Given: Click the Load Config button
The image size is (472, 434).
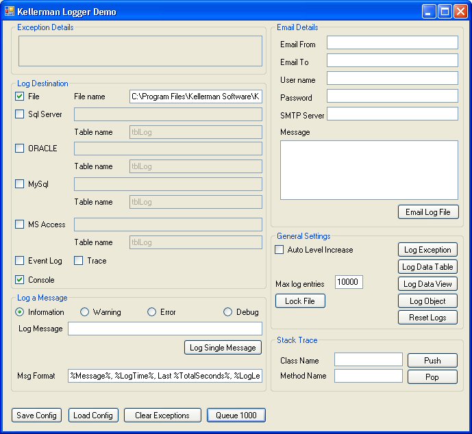Looking at the screenshot, I should tap(93, 416).
